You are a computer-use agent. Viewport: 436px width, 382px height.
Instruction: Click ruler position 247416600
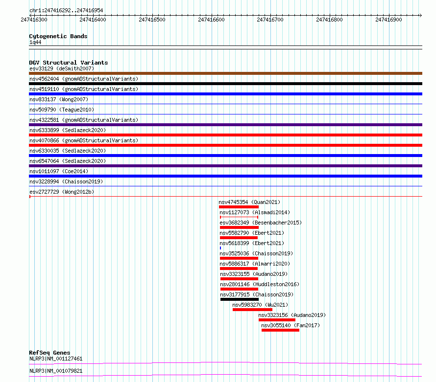(211, 20)
